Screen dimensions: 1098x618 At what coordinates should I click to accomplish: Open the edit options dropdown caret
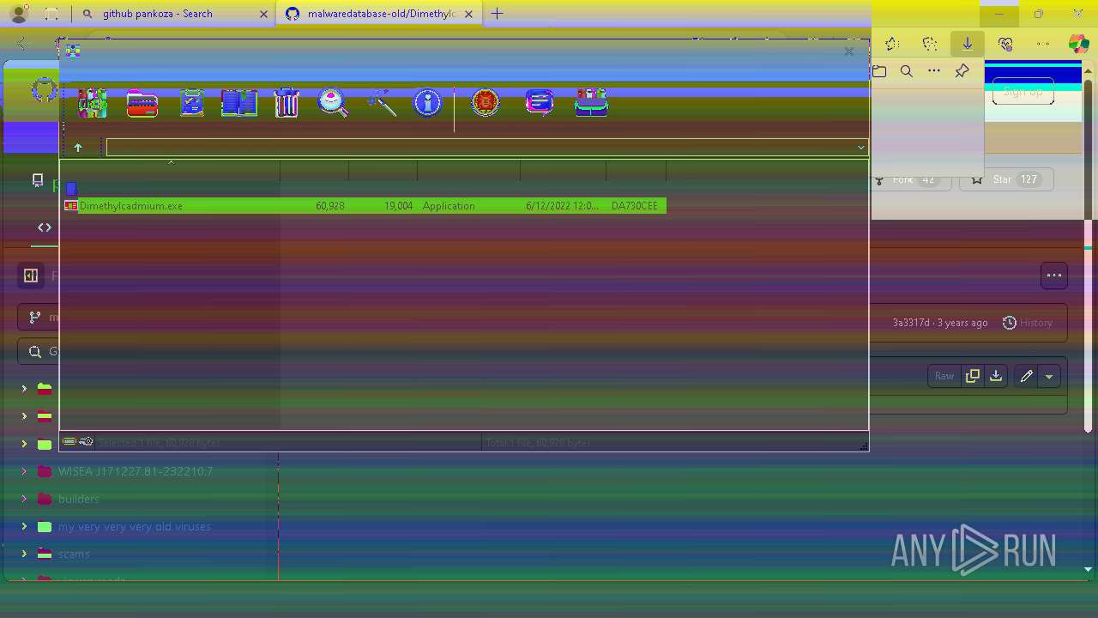(x=1049, y=376)
